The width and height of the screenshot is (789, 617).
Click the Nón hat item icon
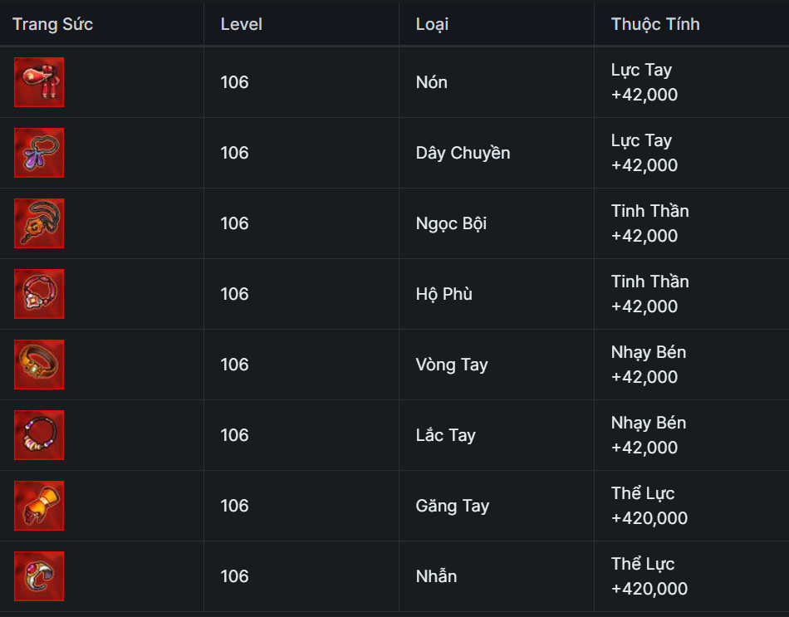pos(39,82)
